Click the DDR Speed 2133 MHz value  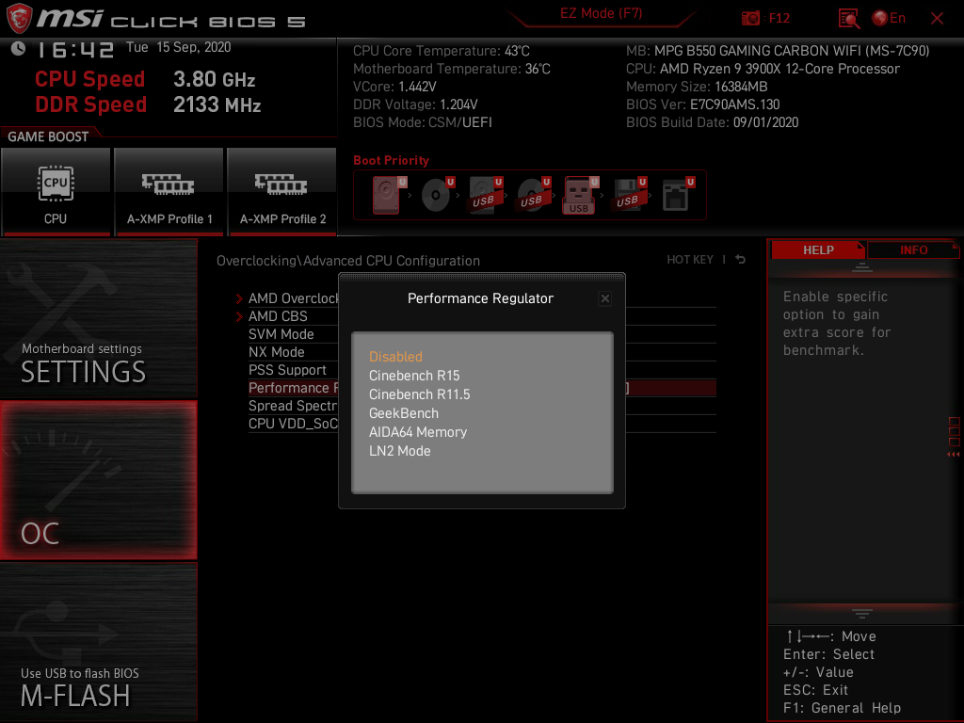pos(217,104)
